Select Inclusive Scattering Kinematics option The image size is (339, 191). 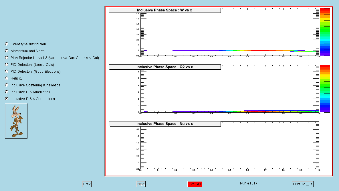[33, 85]
